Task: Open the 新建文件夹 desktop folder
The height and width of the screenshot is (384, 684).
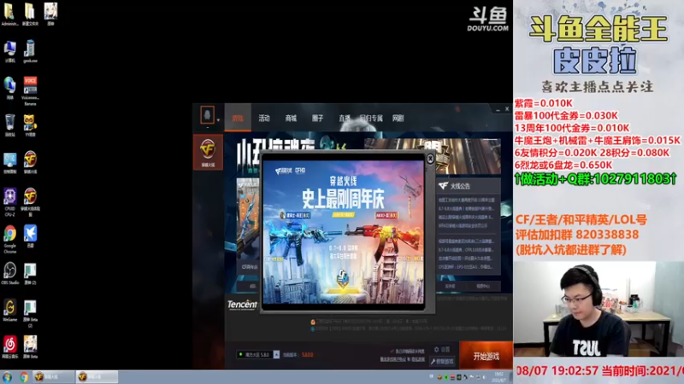Action: coord(30,14)
